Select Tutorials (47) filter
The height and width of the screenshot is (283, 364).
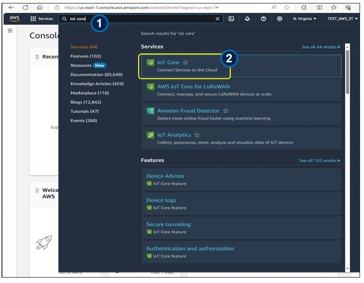click(x=85, y=111)
